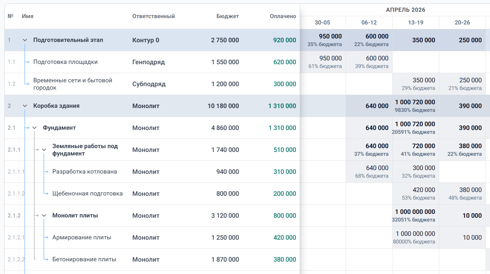The image size is (490, 274).
Task: Collapse the Коробка здания group chevron
Action: coord(25,106)
